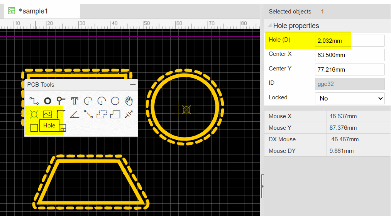391x216 pixels.
Task: Choose the Circle drawing tool
Action: click(x=115, y=101)
